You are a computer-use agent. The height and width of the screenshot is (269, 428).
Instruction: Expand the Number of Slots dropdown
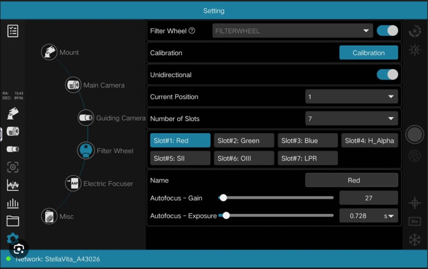click(351, 119)
